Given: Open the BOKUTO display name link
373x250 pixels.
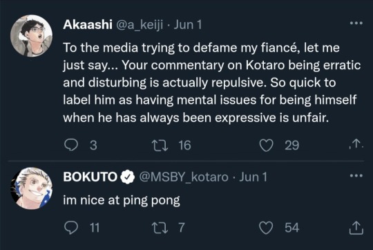Looking at the screenshot, I should [x=90, y=177].
